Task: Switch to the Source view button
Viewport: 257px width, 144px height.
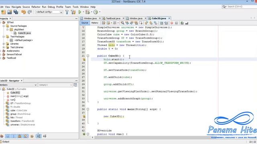Action: pos(85,23)
